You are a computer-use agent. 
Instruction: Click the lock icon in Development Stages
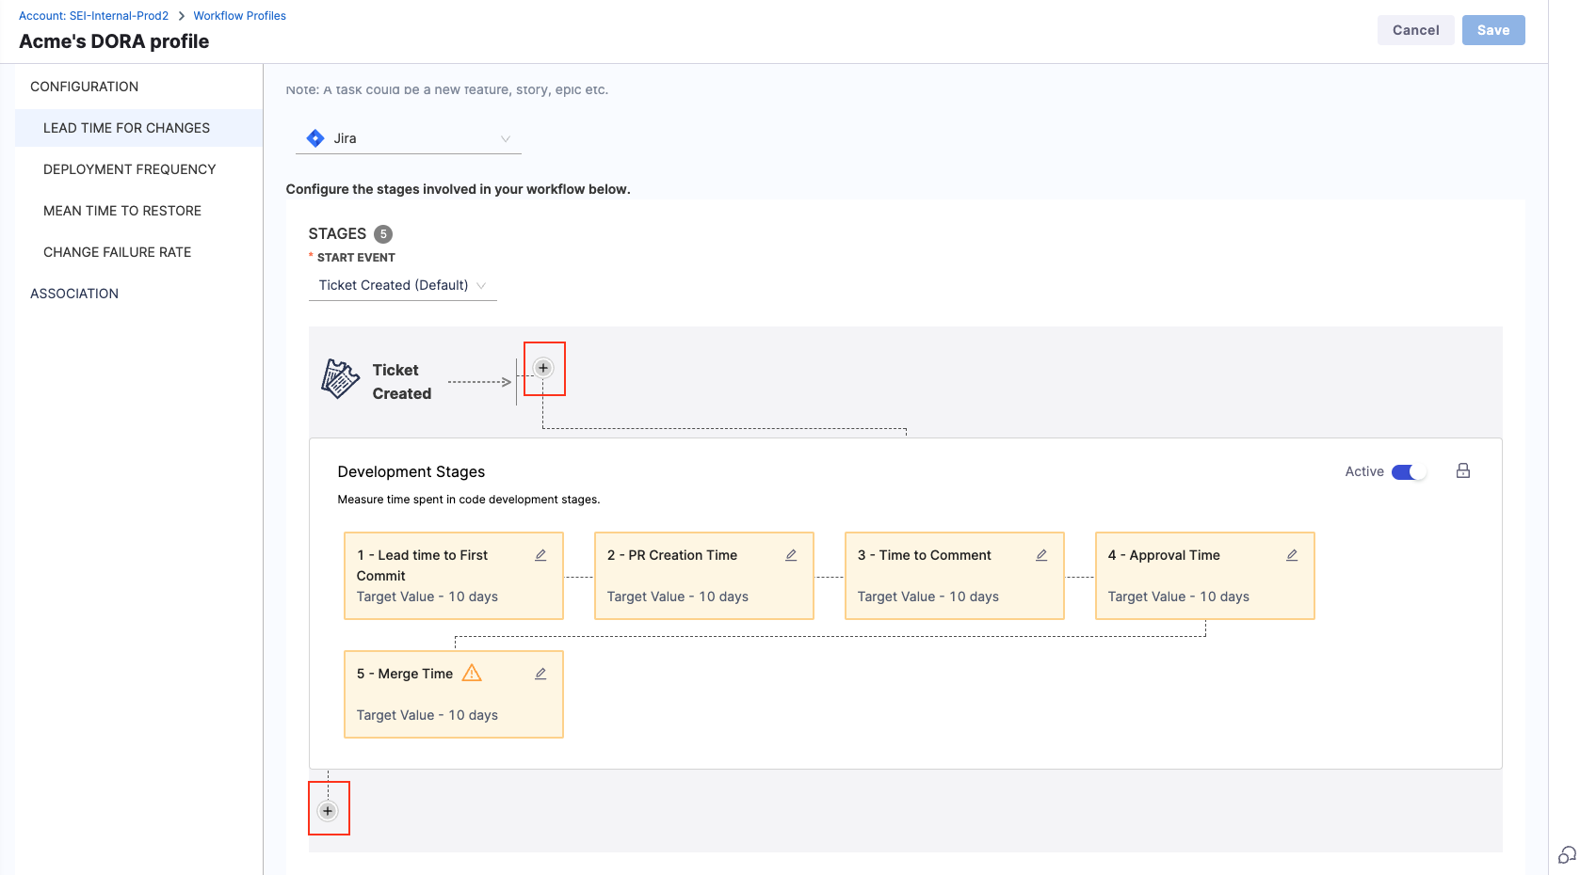point(1463,471)
